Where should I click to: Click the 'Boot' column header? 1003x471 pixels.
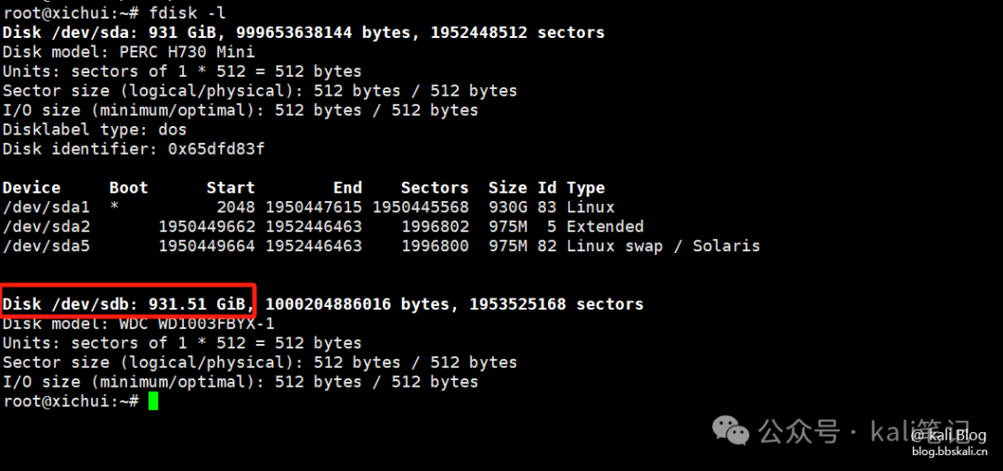point(128,187)
